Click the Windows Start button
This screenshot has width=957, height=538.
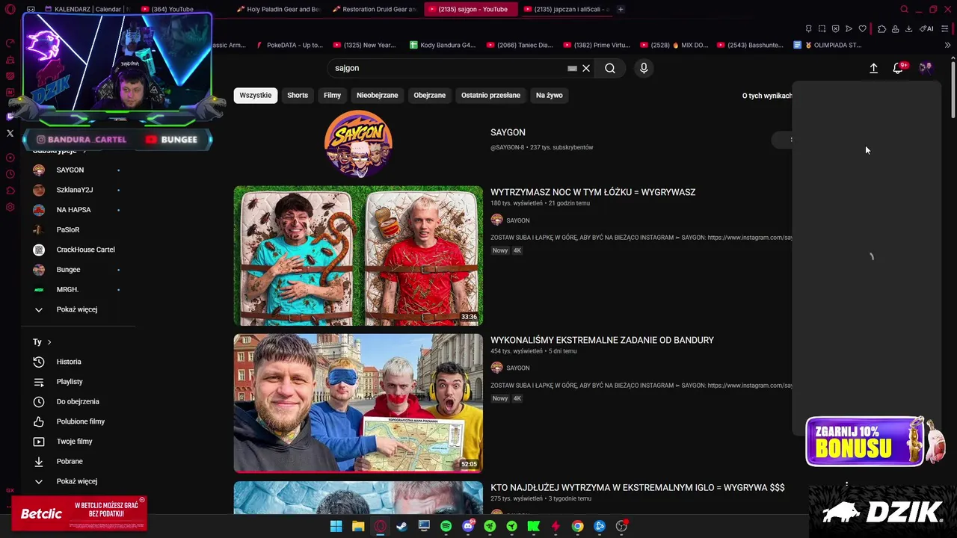(x=336, y=526)
